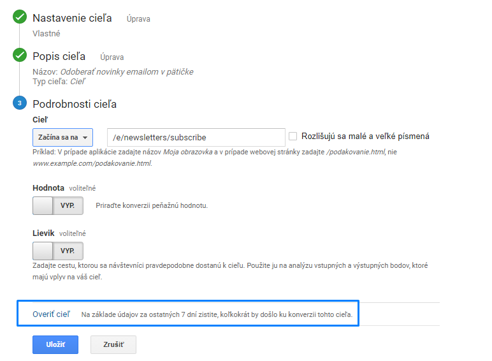Turn on the Hodnota value toggle
Screen dimensions: 492x361
click(x=58, y=205)
